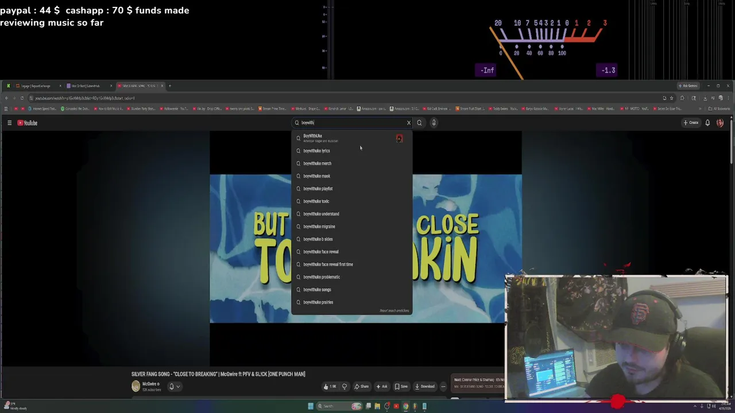Click the video player frame
This screenshot has height=413, width=735.
tap(366, 248)
